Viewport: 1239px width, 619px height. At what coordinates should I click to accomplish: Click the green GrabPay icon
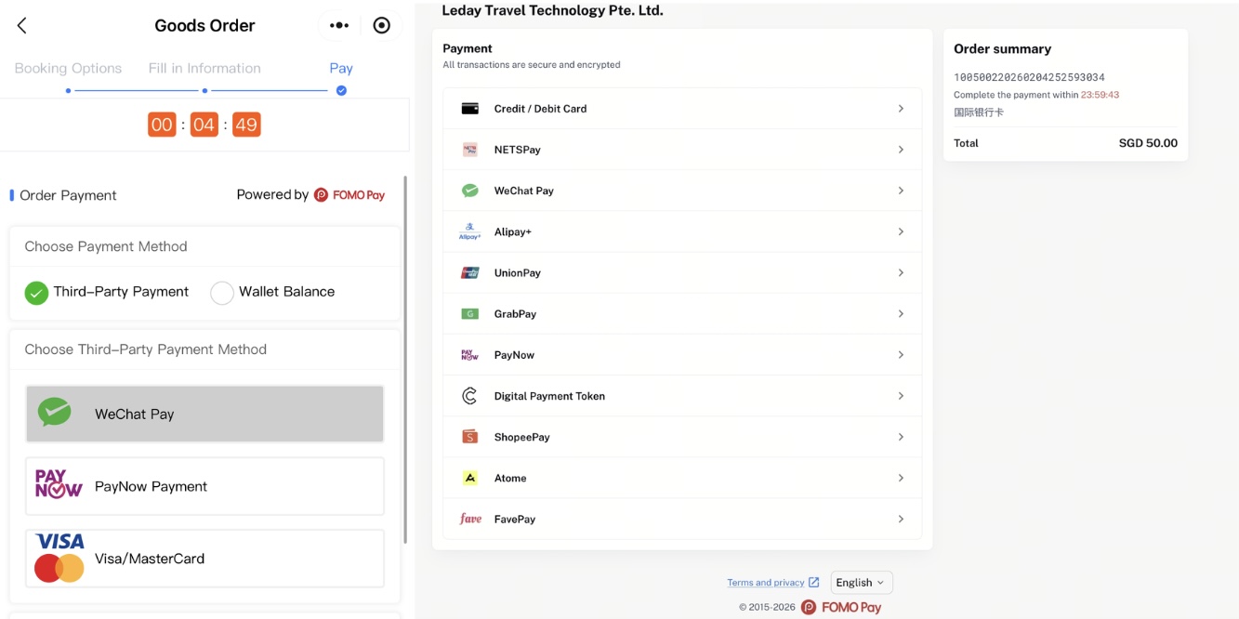[x=470, y=314]
